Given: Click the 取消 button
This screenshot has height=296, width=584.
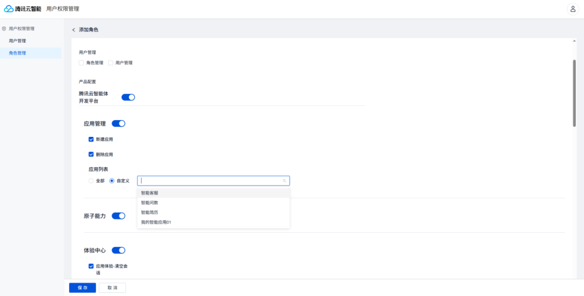Looking at the screenshot, I should (112, 288).
